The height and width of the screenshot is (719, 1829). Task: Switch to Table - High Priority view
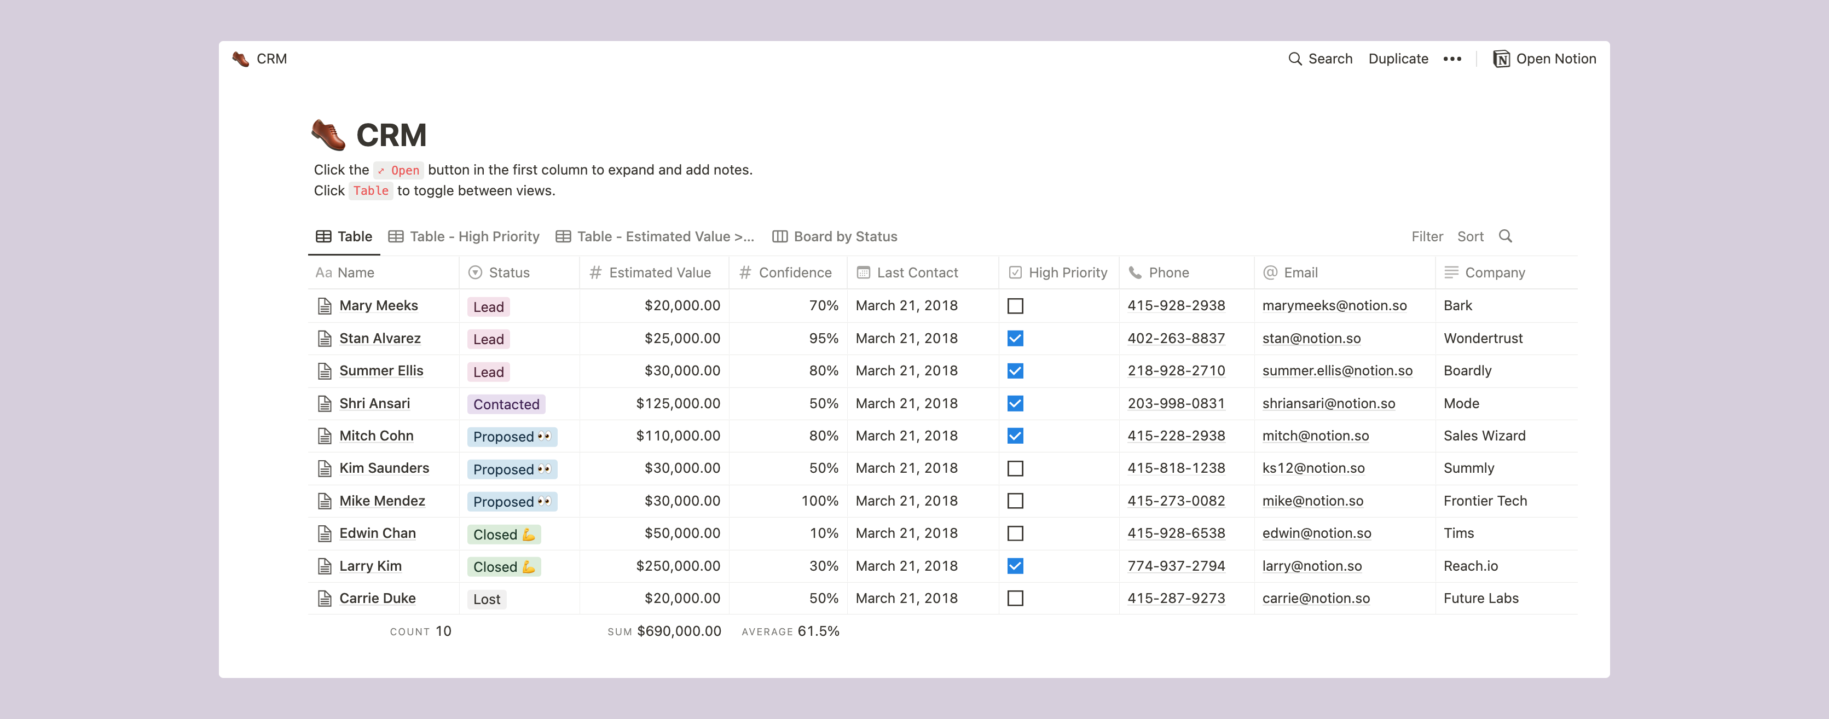464,236
